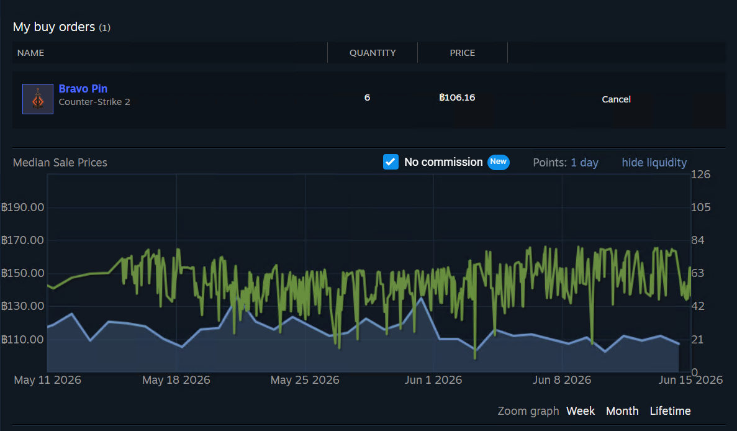
Task: Click the Jun 1 2026 price peak on blue line
Action: pyautogui.click(x=422, y=298)
